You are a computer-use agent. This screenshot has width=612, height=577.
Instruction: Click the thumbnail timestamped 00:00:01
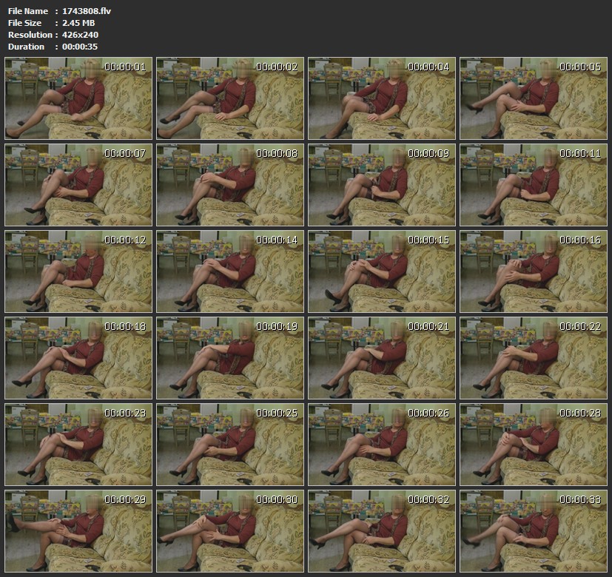(78, 98)
